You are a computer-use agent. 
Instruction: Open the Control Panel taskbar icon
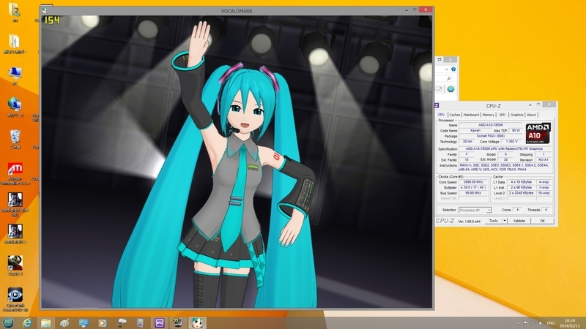(84, 322)
